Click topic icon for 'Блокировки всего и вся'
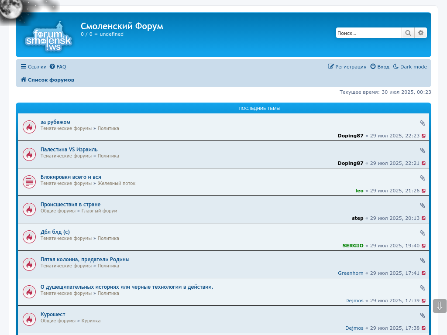This screenshot has height=335, width=447. (29, 182)
